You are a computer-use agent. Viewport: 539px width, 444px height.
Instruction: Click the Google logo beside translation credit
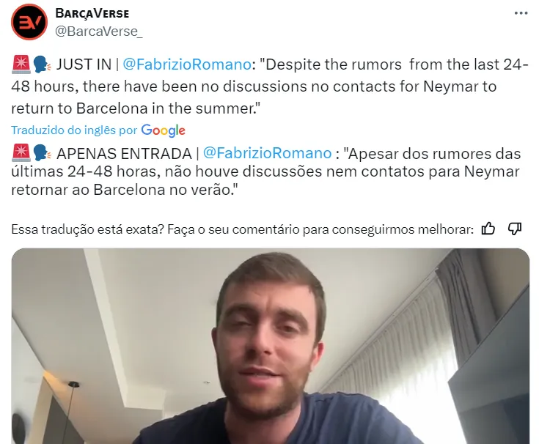[163, 130]
